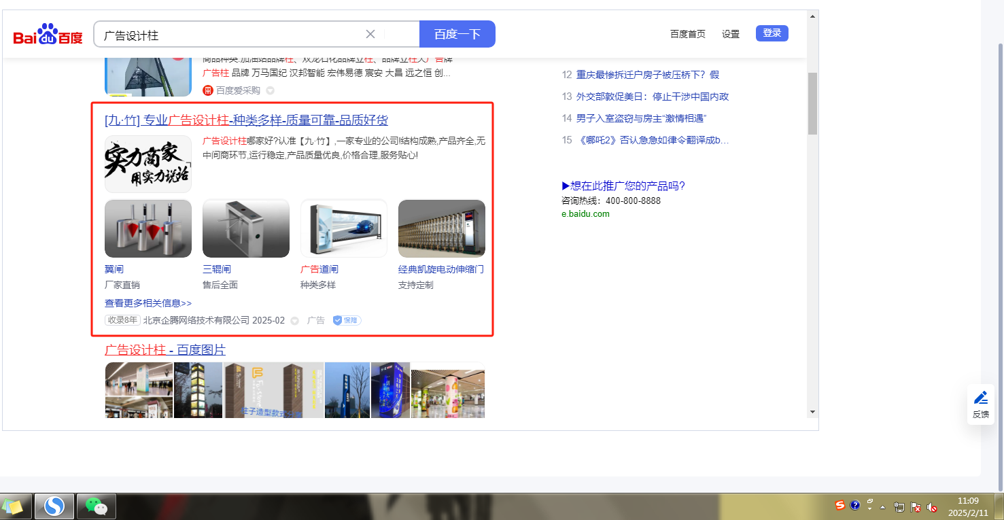Click the 咨询热线 400-800-8888 text
Viewport: 1004px width, 520px height.
tap(611, 201)
